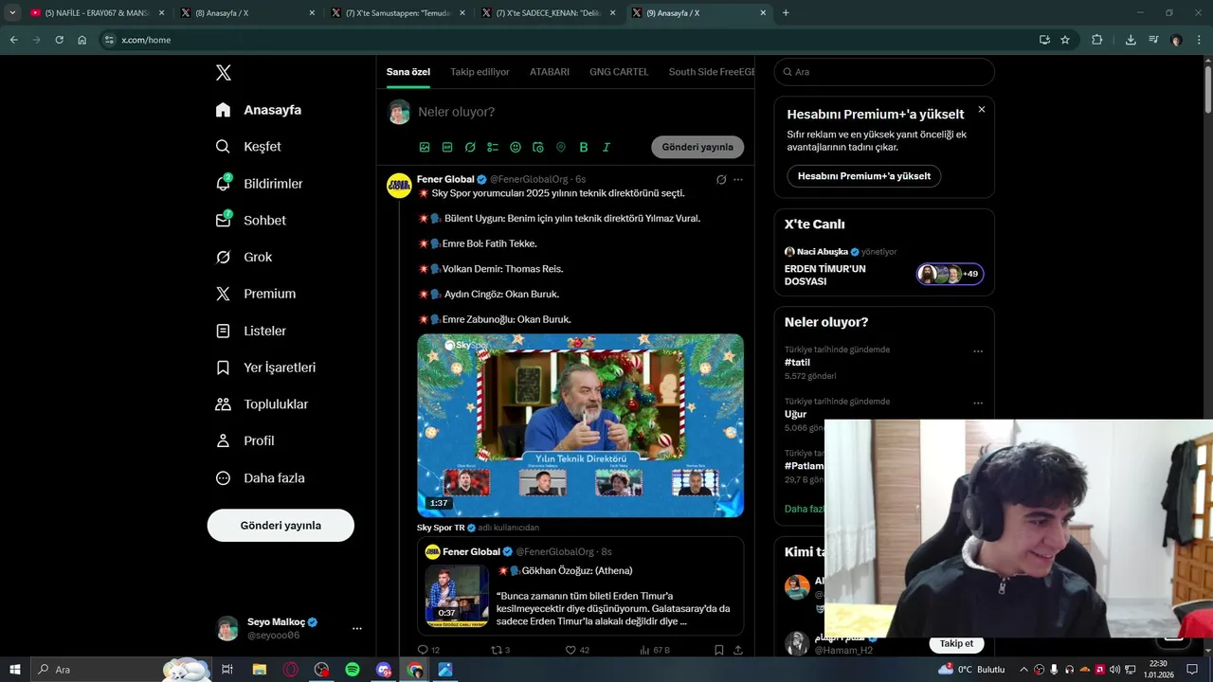The width and height of the screenshot is (1213, 682).
Task: Open Premium from sidebar
Action: coord(256,294)
